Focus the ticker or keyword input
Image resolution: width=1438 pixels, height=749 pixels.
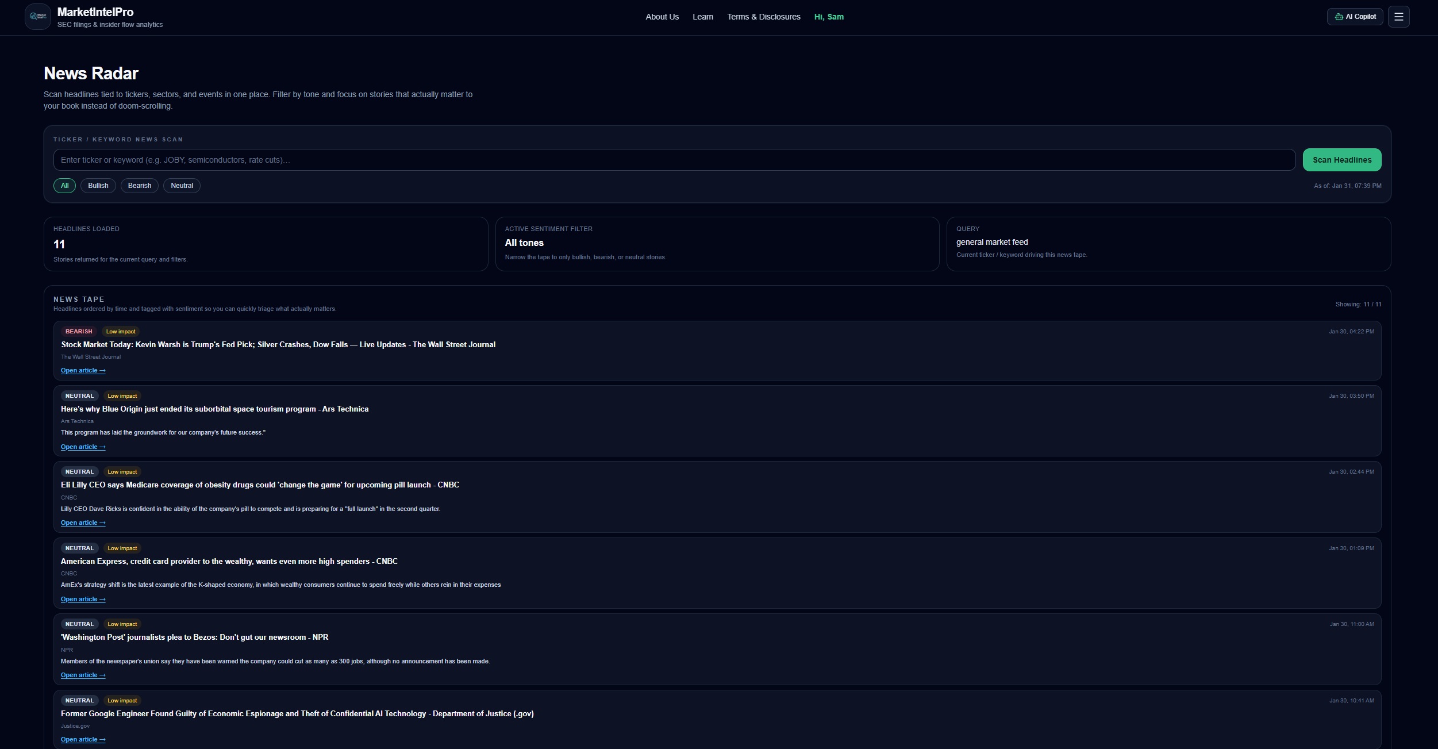coord(674,160)
